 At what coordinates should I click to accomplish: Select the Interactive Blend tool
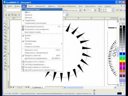[5, 56]
